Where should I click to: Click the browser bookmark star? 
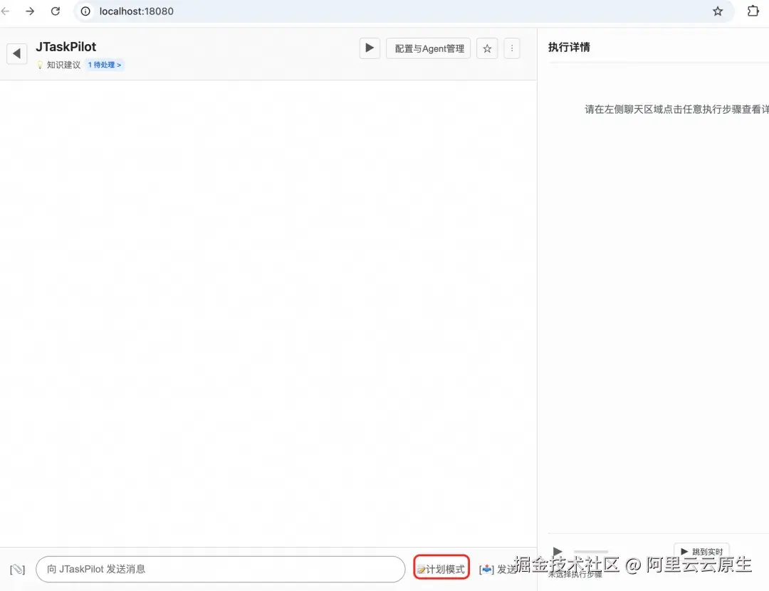718,11
